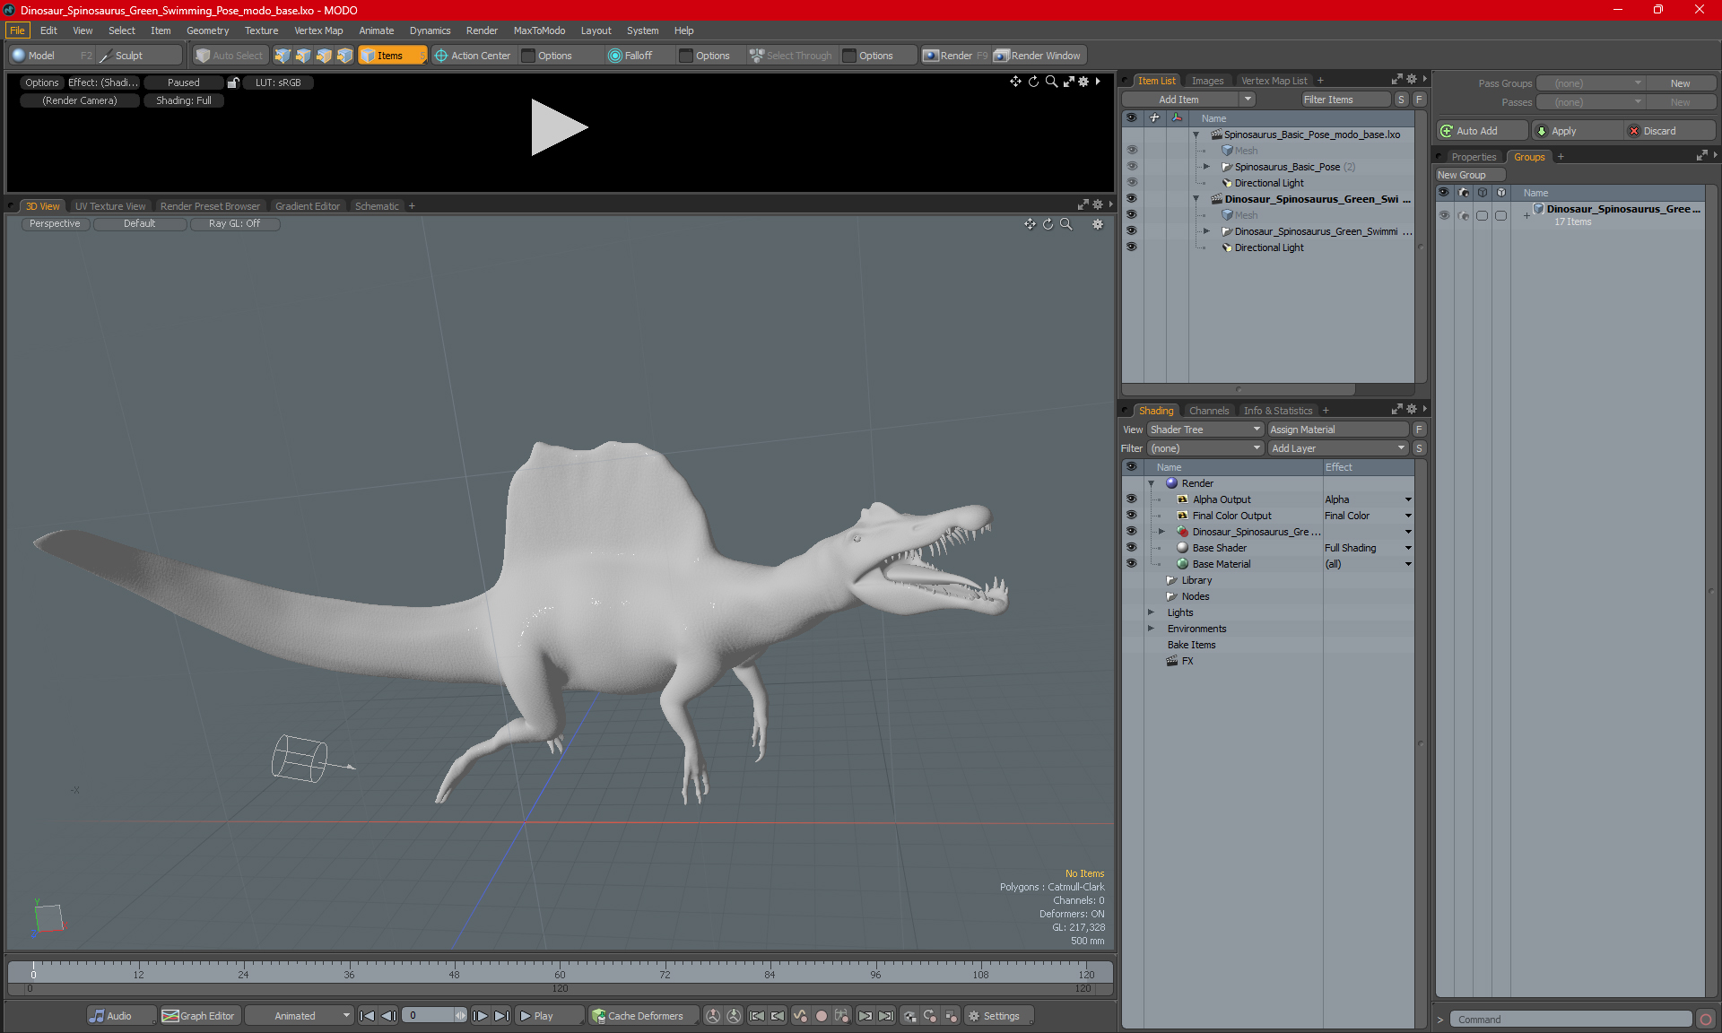This screenshot has width=1722, height=1033.
Task: Click the record keyframe red circle icon
Action: tap(821, 1016)
